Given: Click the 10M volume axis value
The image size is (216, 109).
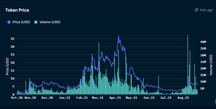Looking at the screenshot, I should tap(203, 82).
